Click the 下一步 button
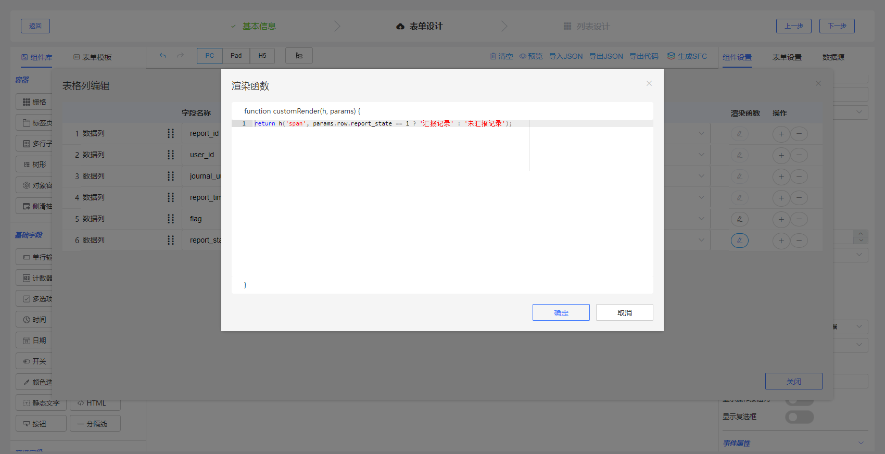Image resolution: width=885 pixels, height=454 pixels. click(837, 26)
